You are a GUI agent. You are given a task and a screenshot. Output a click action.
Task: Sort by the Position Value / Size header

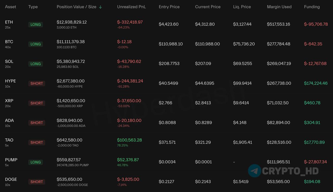coord(76,7)
